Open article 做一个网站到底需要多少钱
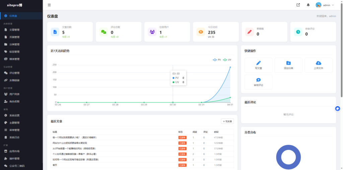Image resolution: width=343 pixels, height=170 pixels. [x=75, y=138]
